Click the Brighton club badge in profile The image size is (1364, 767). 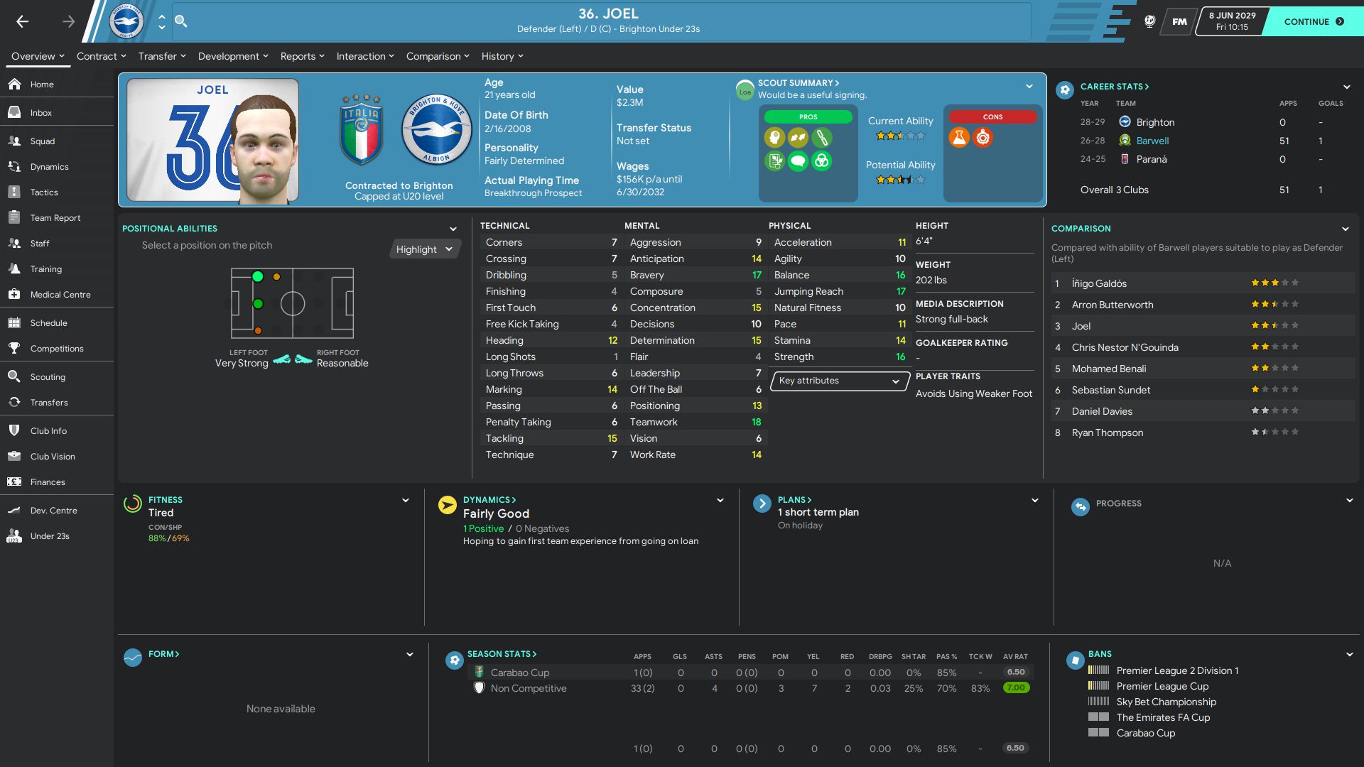[x=436, y=130]
